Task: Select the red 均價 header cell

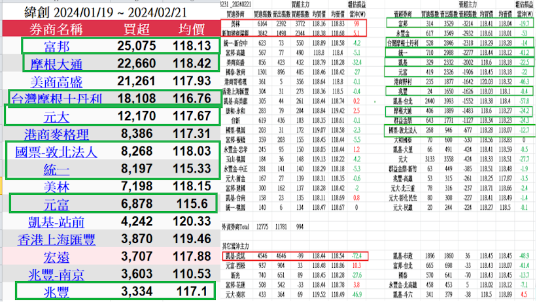Action: [192, 29]
